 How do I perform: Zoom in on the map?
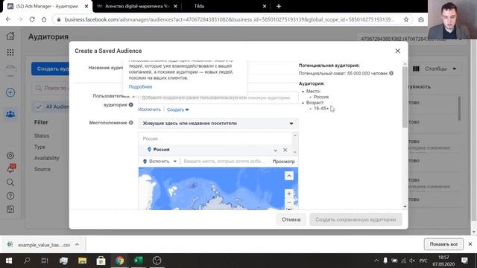(289, 194)
